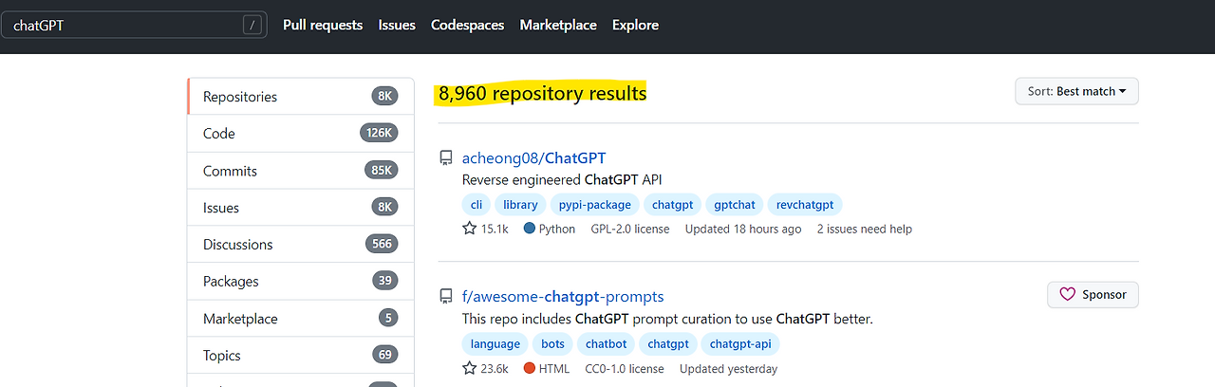Click the Sponsor button
This screenshot has height=387, width=1215.
(x=1093, y=294)
